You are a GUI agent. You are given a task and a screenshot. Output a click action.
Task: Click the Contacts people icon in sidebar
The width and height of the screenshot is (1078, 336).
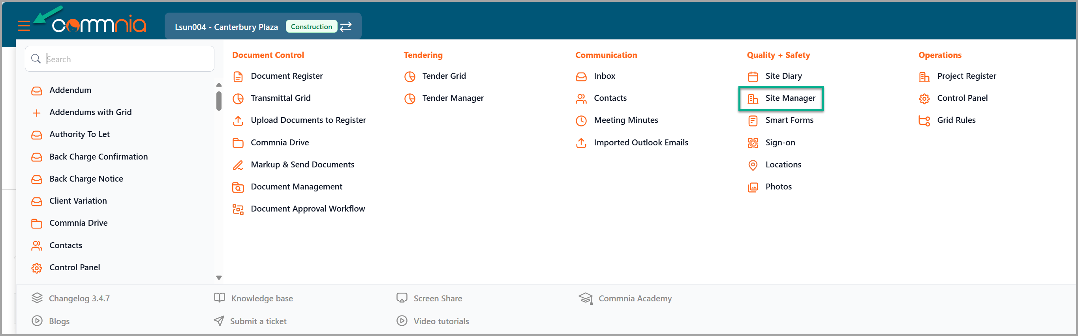[37, 246]
